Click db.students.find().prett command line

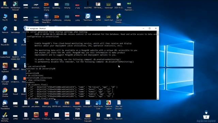41,98
